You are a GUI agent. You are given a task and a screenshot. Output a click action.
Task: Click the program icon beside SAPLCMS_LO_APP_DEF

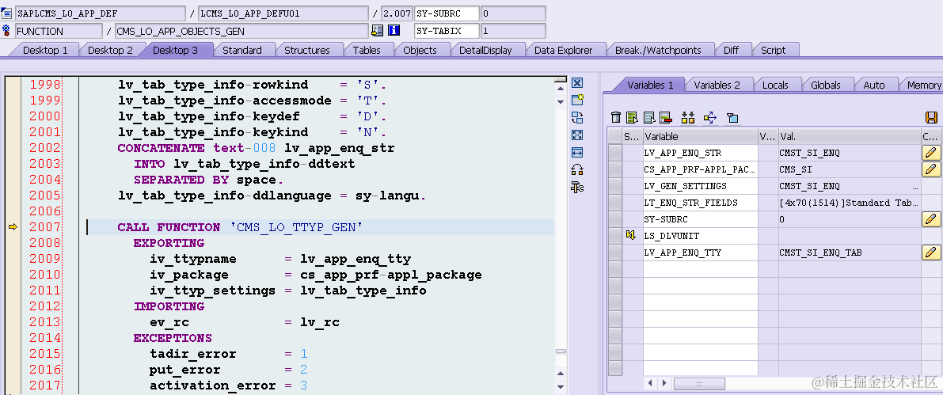[x=6, y=13]
